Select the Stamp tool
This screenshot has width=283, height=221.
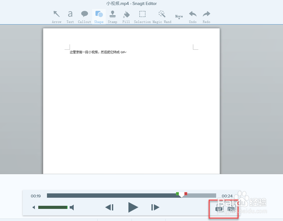(x=113, y=17)
